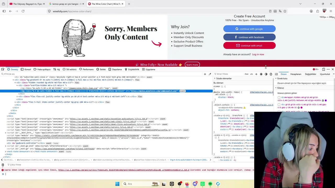Open the extensions puzzle icon
335x188 pixels.
[317, 11]
